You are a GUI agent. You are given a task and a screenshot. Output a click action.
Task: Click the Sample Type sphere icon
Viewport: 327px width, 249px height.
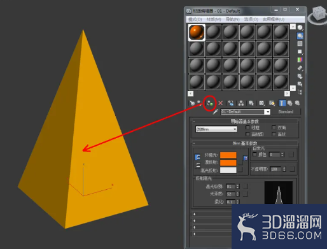[300, 27]
